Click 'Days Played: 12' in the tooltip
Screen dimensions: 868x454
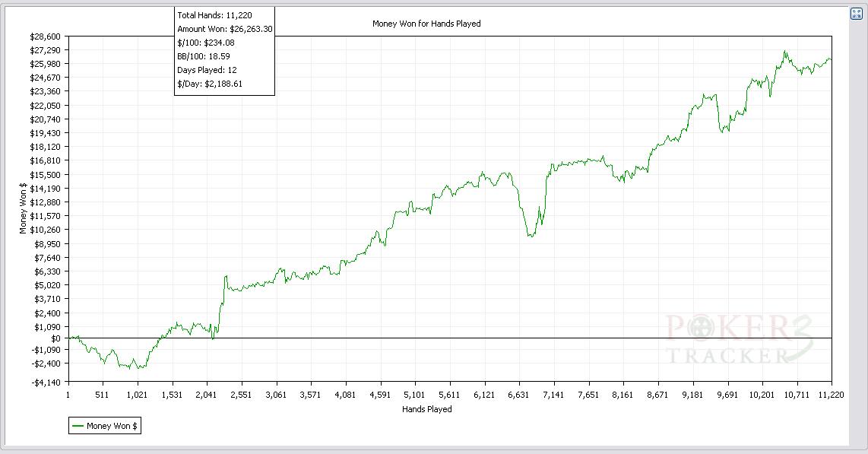(207, 70)
